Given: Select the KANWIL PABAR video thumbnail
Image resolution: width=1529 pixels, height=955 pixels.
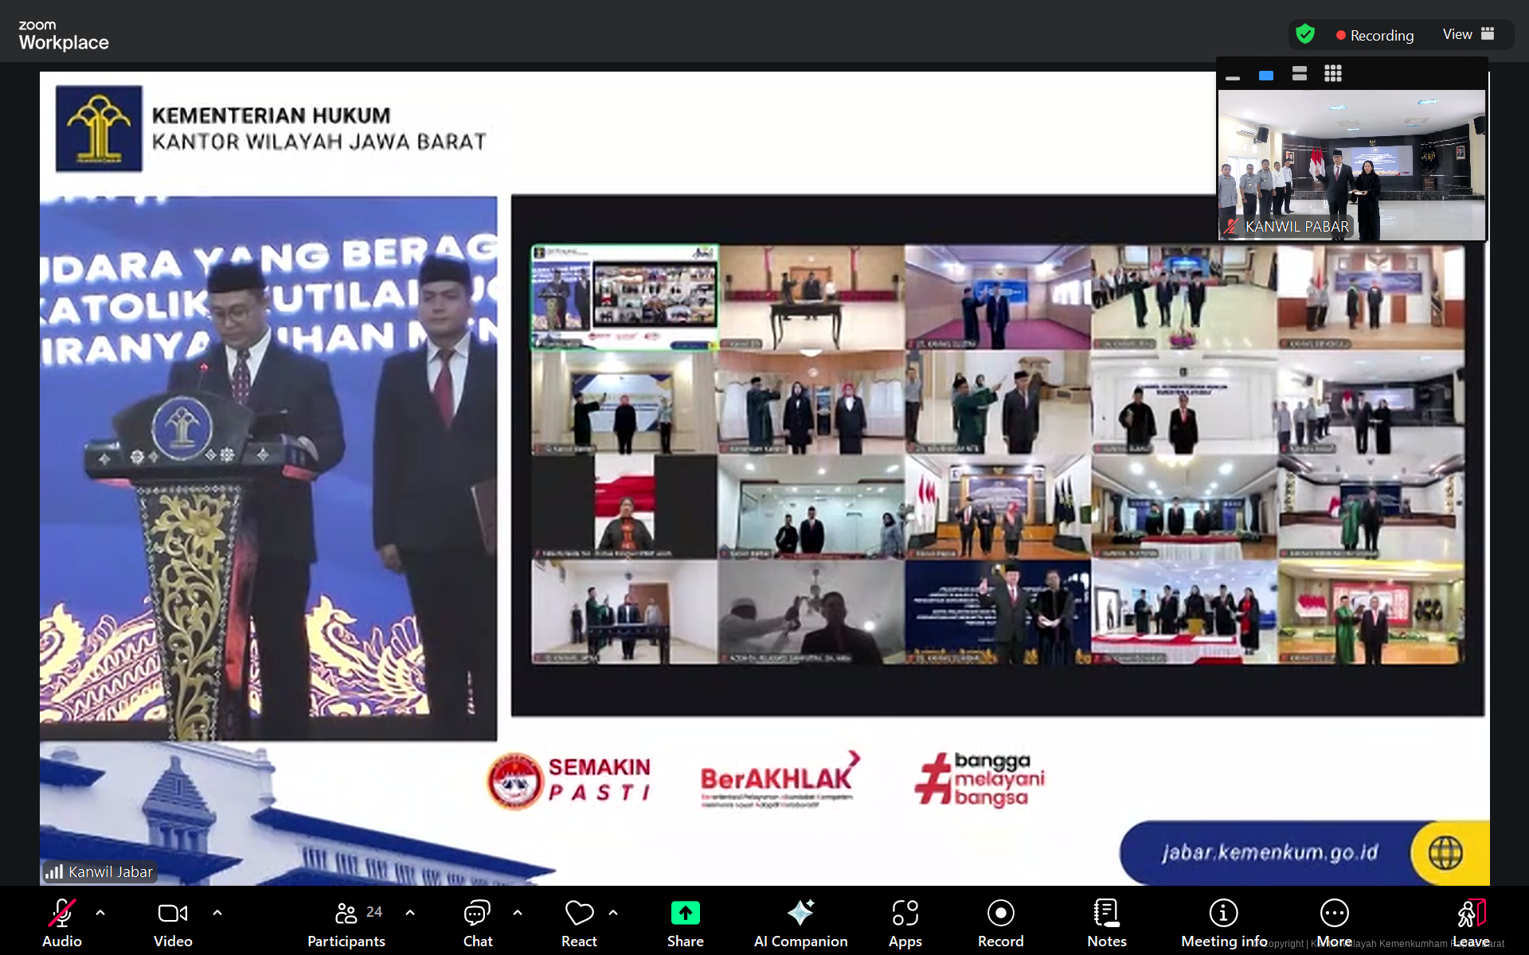Looking at the screenshot, I should tap(1351, 163).
